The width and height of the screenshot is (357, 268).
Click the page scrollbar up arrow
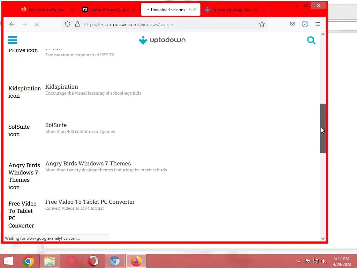323,35
